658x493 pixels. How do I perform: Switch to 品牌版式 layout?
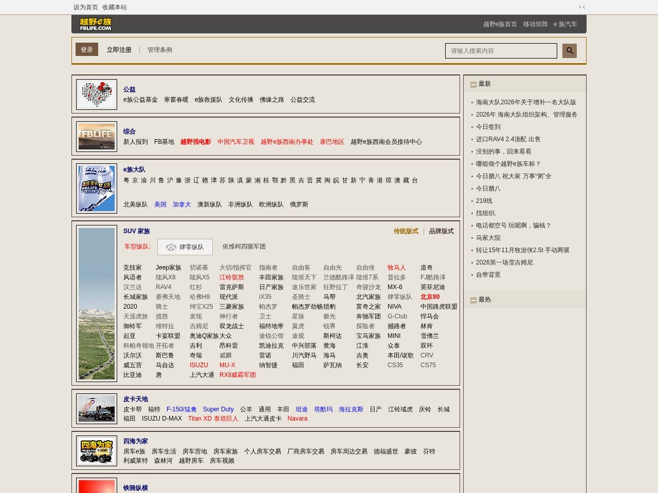pos(441,231)
